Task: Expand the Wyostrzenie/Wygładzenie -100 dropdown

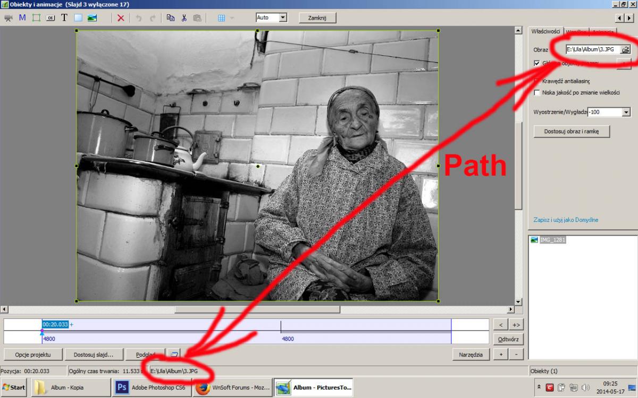Action: point(626,112)
